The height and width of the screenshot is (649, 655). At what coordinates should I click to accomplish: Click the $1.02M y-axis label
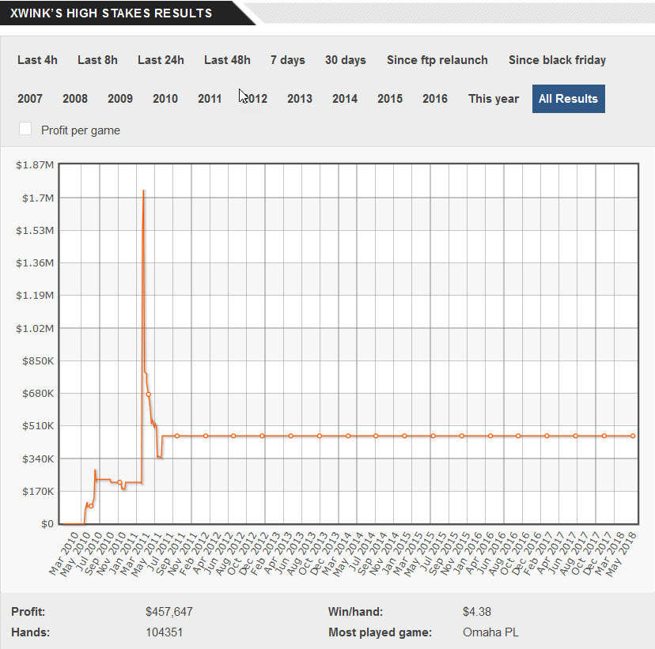[35, 329]
